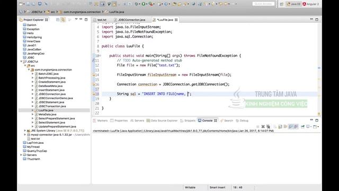The height and width of the screenshot is (191, 339).
Task: Click into the Quick Access field
Action: click(x=263, y=4)
